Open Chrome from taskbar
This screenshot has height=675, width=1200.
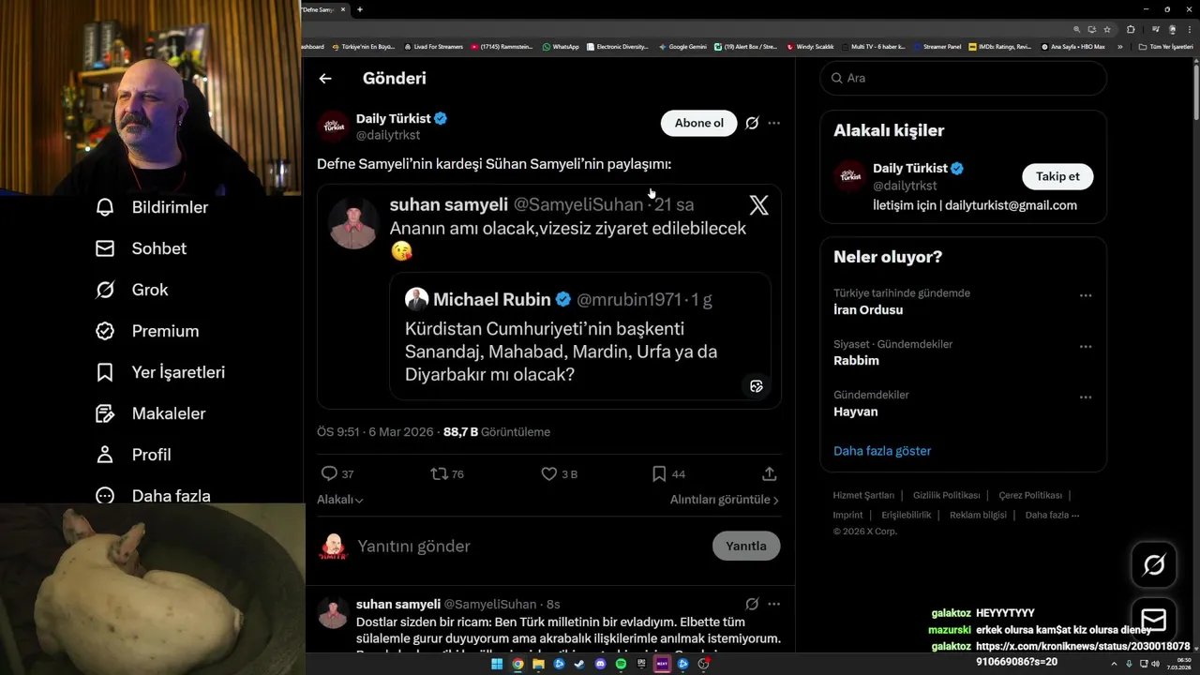pyautogui.click(x=517, y=664)
